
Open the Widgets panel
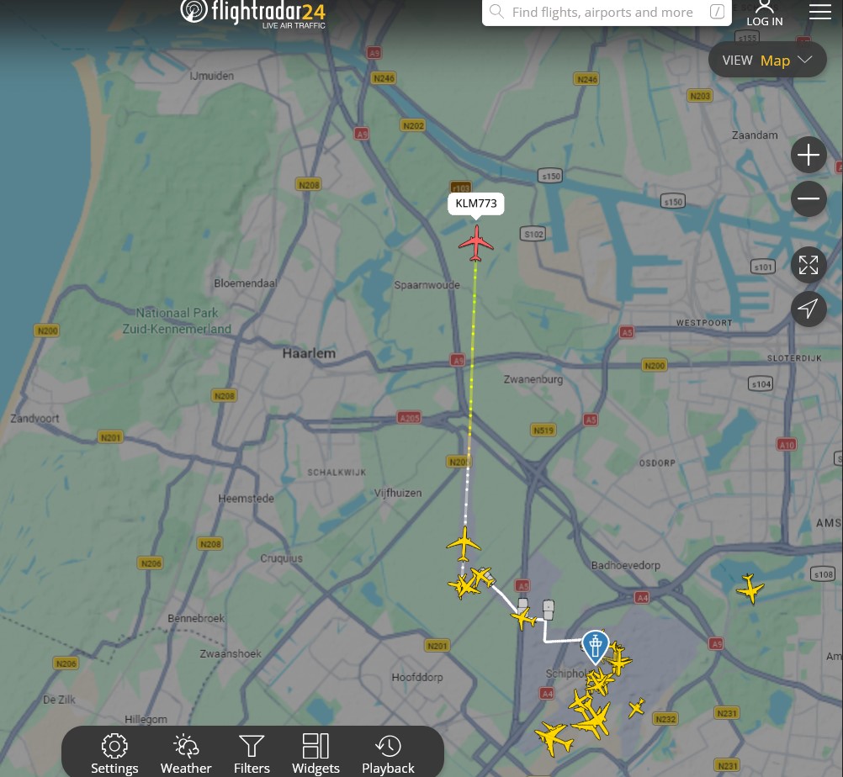[x=315, y=753]
